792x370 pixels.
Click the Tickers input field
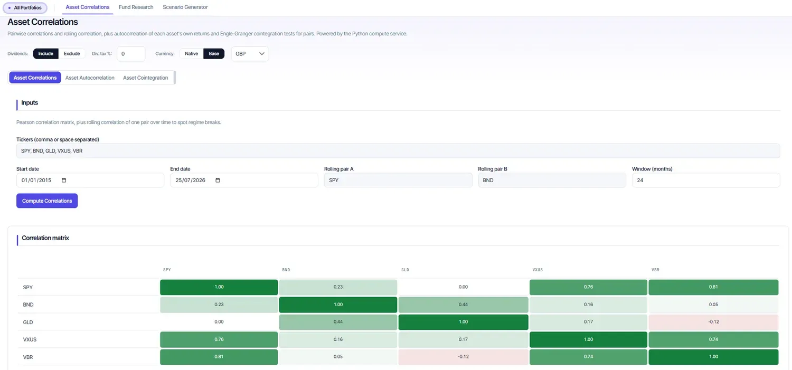[x=398, y=151]
